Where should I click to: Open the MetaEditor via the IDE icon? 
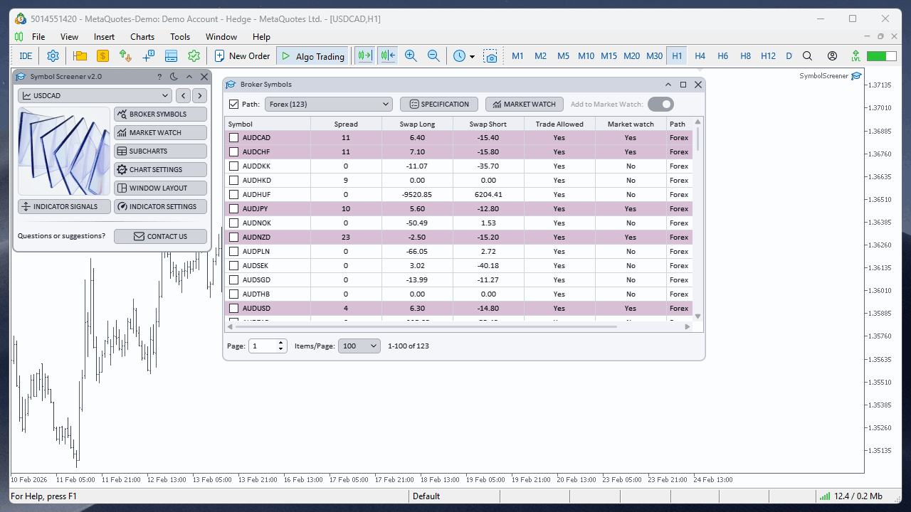pos(26,55)
